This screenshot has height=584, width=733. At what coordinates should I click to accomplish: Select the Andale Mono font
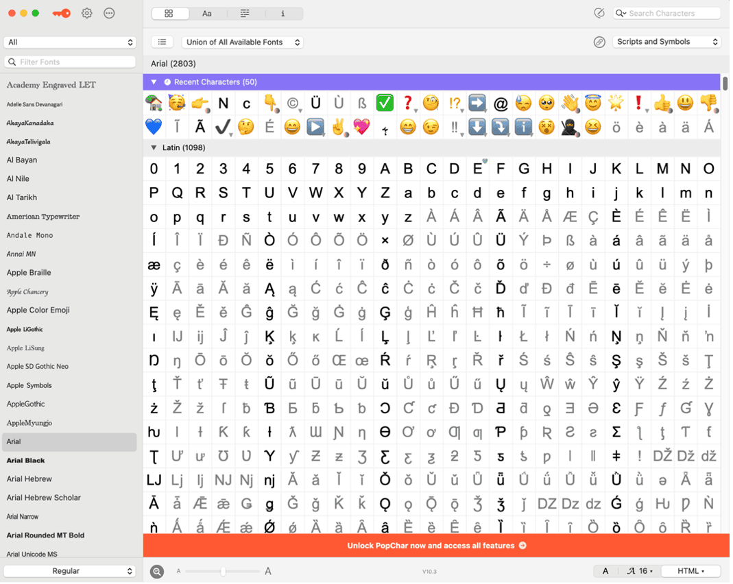pos(30,236)
